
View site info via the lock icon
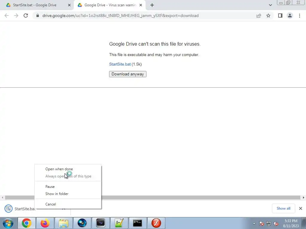click(x=38, y=16)
